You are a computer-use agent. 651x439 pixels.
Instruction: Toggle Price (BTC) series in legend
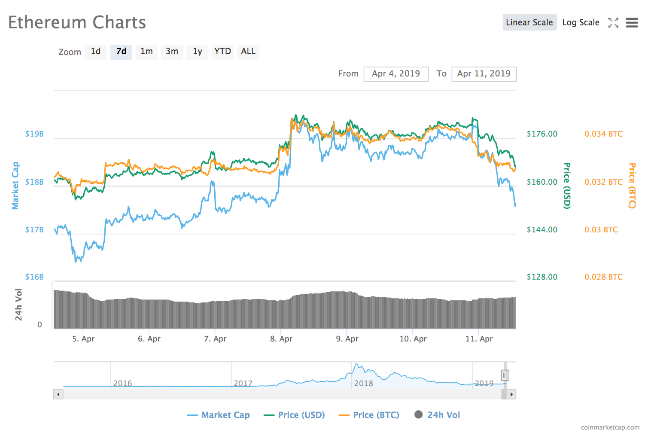pyautogui.click(x=369, y=415)
